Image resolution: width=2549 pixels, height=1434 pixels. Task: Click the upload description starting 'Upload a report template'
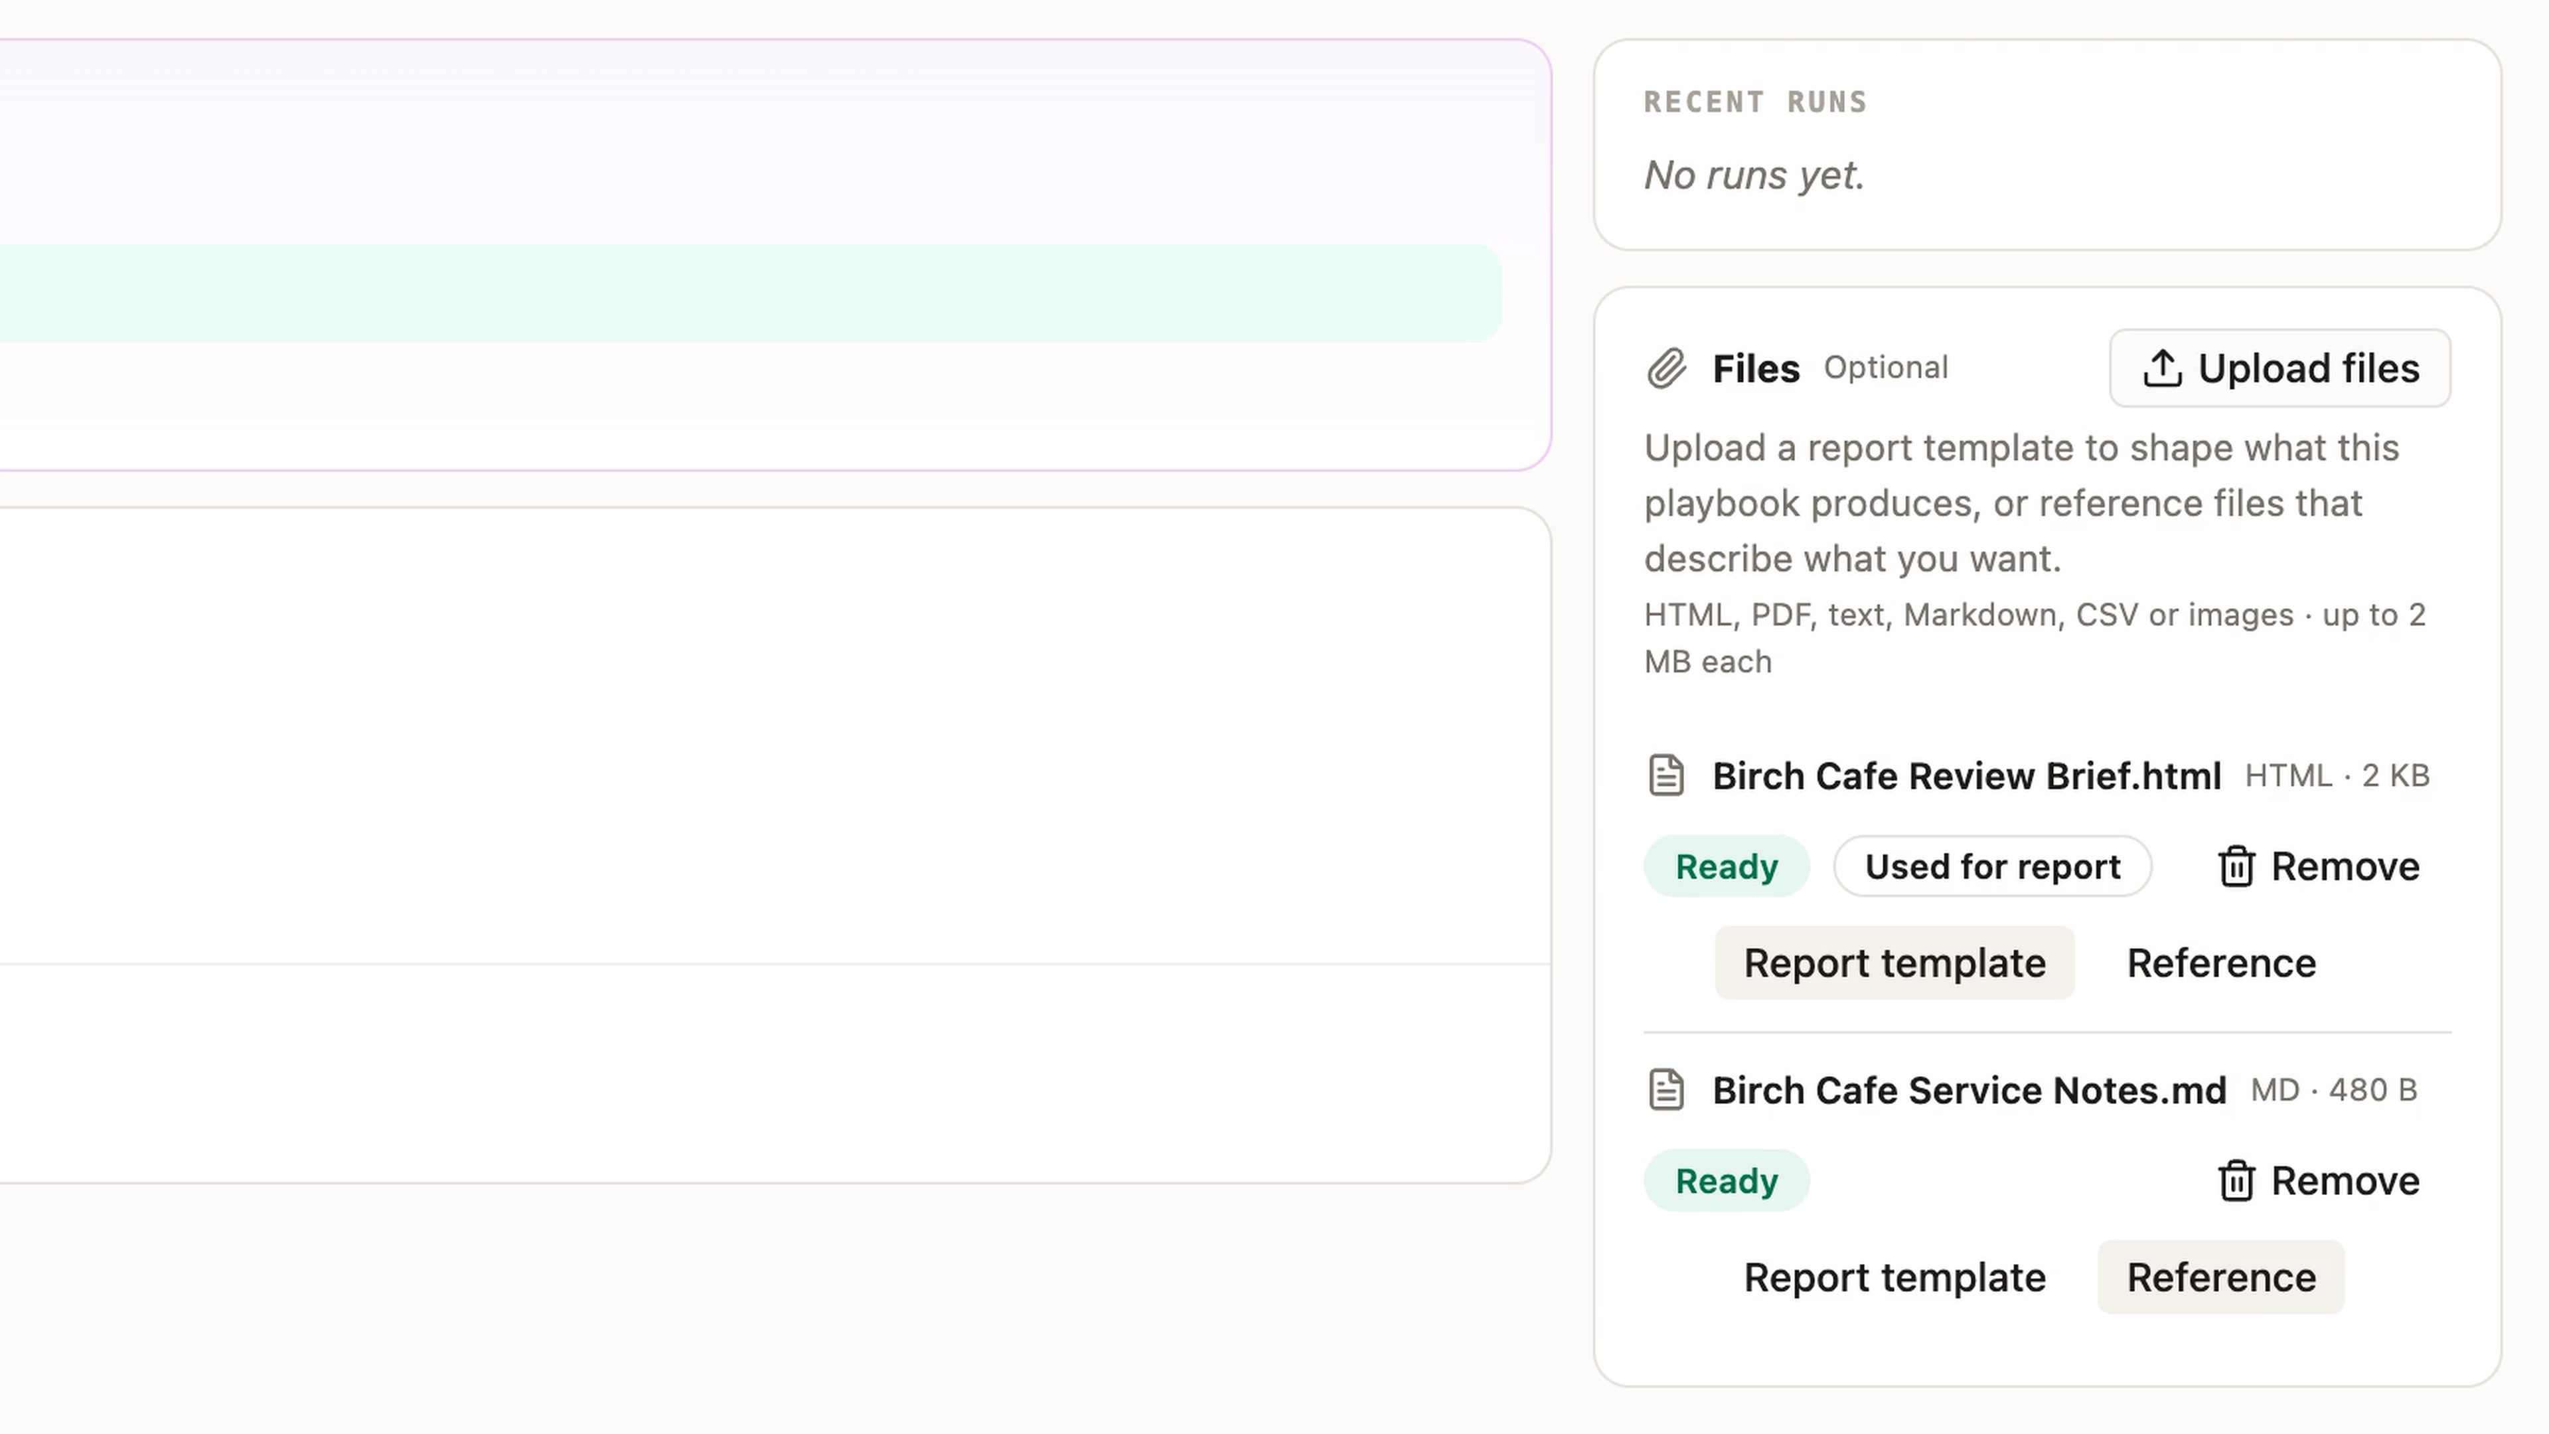2021,503
